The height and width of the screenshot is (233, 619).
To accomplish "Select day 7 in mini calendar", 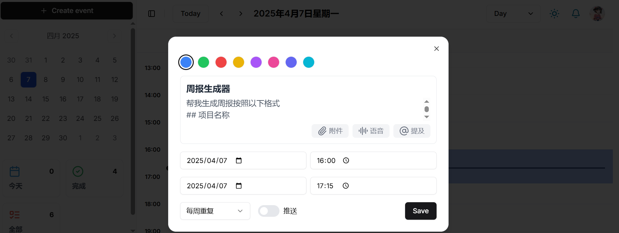I will (29, 80).
